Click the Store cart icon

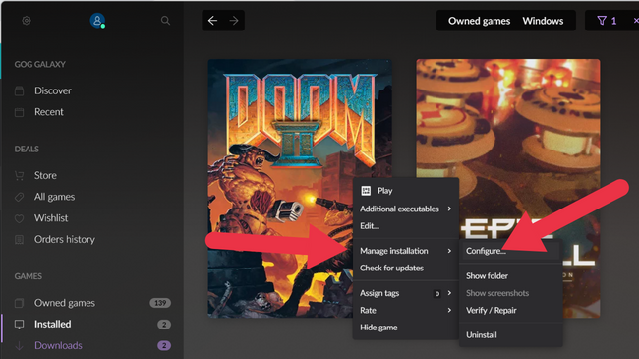[x=19, y=176]
